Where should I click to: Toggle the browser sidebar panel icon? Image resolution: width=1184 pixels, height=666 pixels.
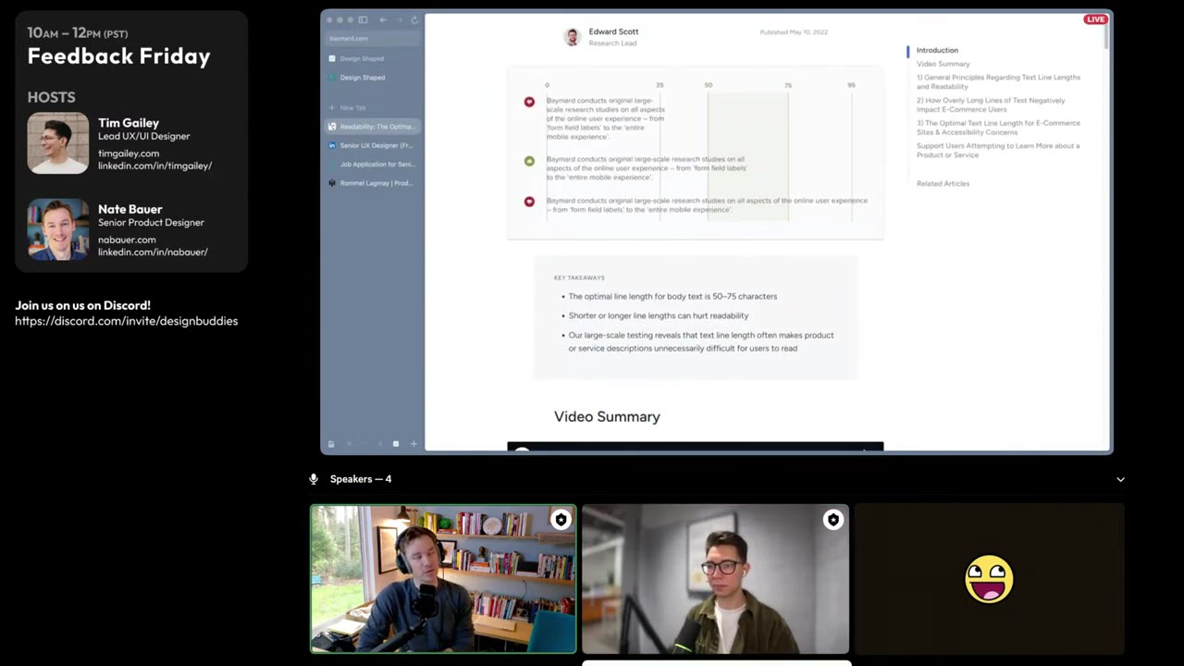click(363, 19)
